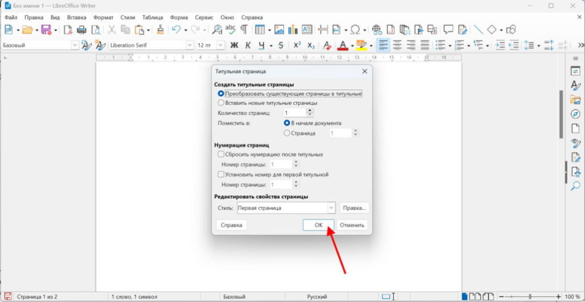Click the Print document icon
This screenshot has width=585, height=302.
click(x=81, y=30)
